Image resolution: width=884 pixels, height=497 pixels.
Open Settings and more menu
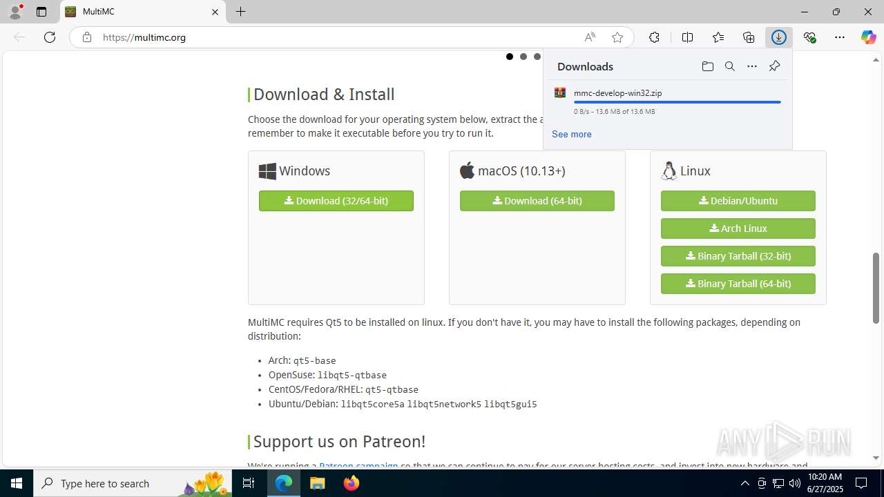(840, 37)
